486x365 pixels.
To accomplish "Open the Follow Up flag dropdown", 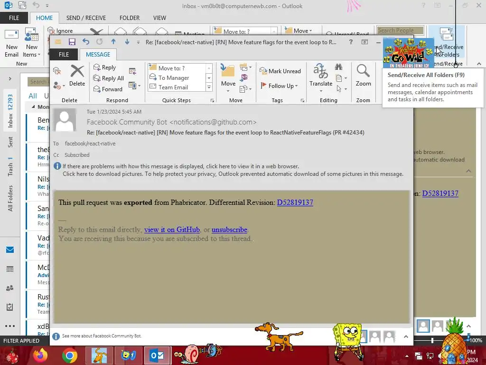I will point(279,86).
